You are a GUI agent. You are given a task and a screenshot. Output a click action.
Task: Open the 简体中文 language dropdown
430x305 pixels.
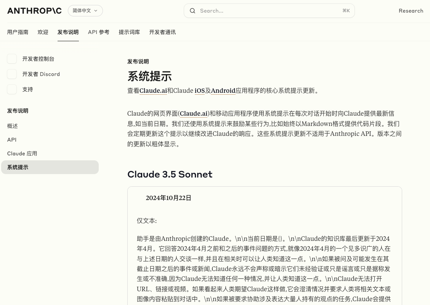(85, 11)
